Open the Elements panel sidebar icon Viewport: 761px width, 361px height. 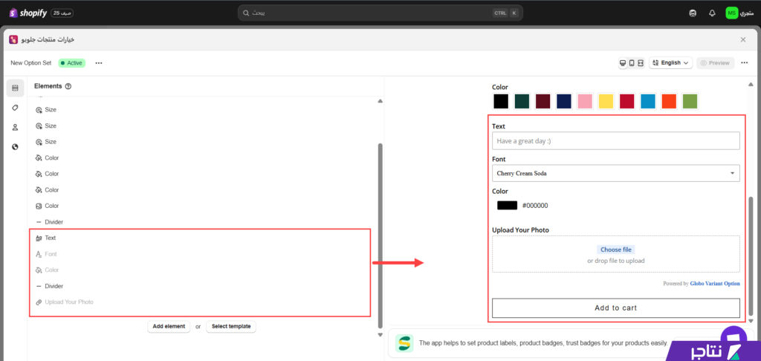pyautogui.click(x=15, y=88)
